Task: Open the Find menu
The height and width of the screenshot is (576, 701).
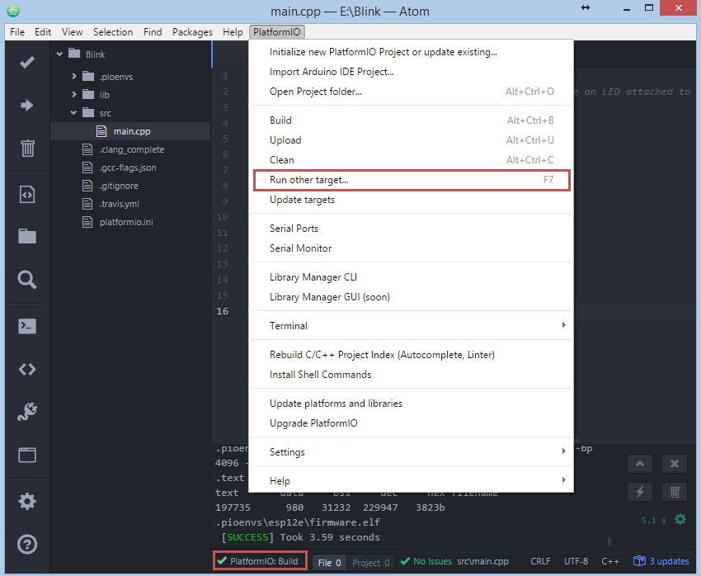Action: pyautogui.click(x=153, y=32)
